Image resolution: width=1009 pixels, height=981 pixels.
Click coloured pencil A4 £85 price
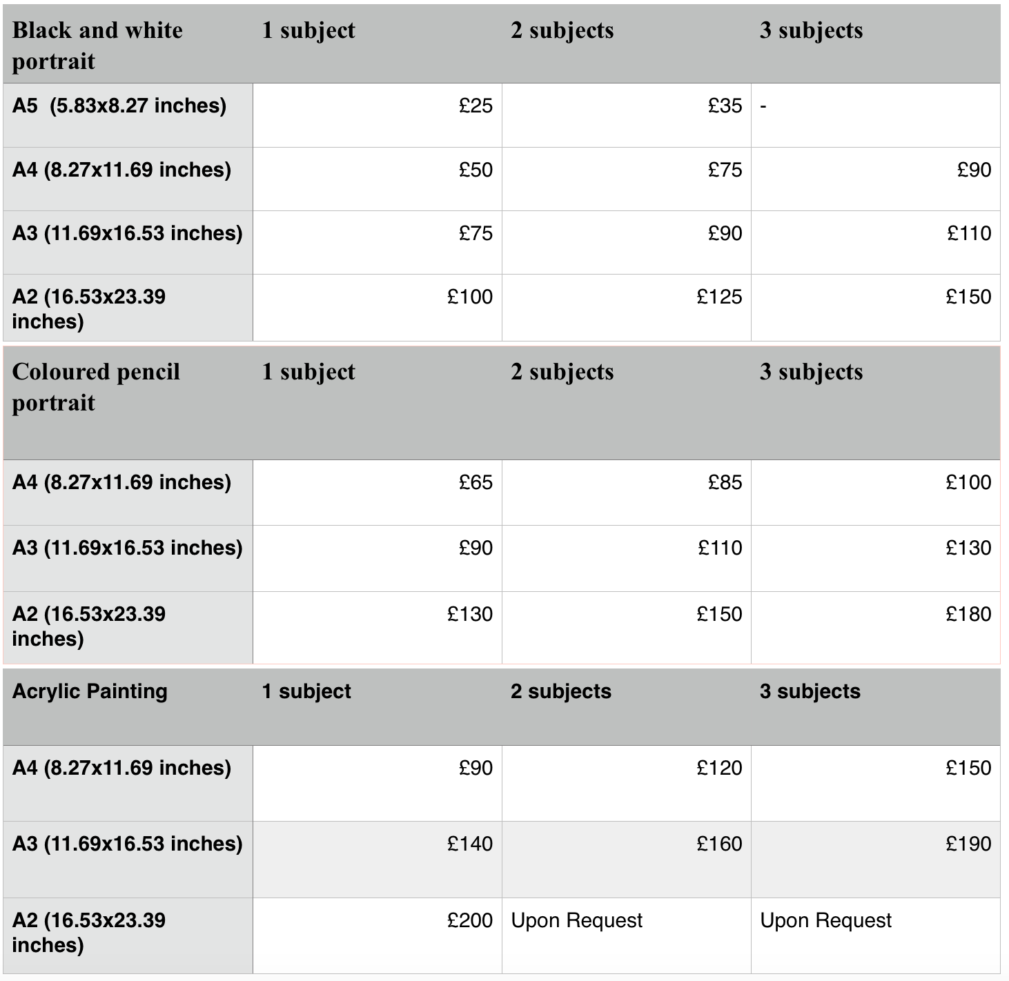tap(725, 482)
